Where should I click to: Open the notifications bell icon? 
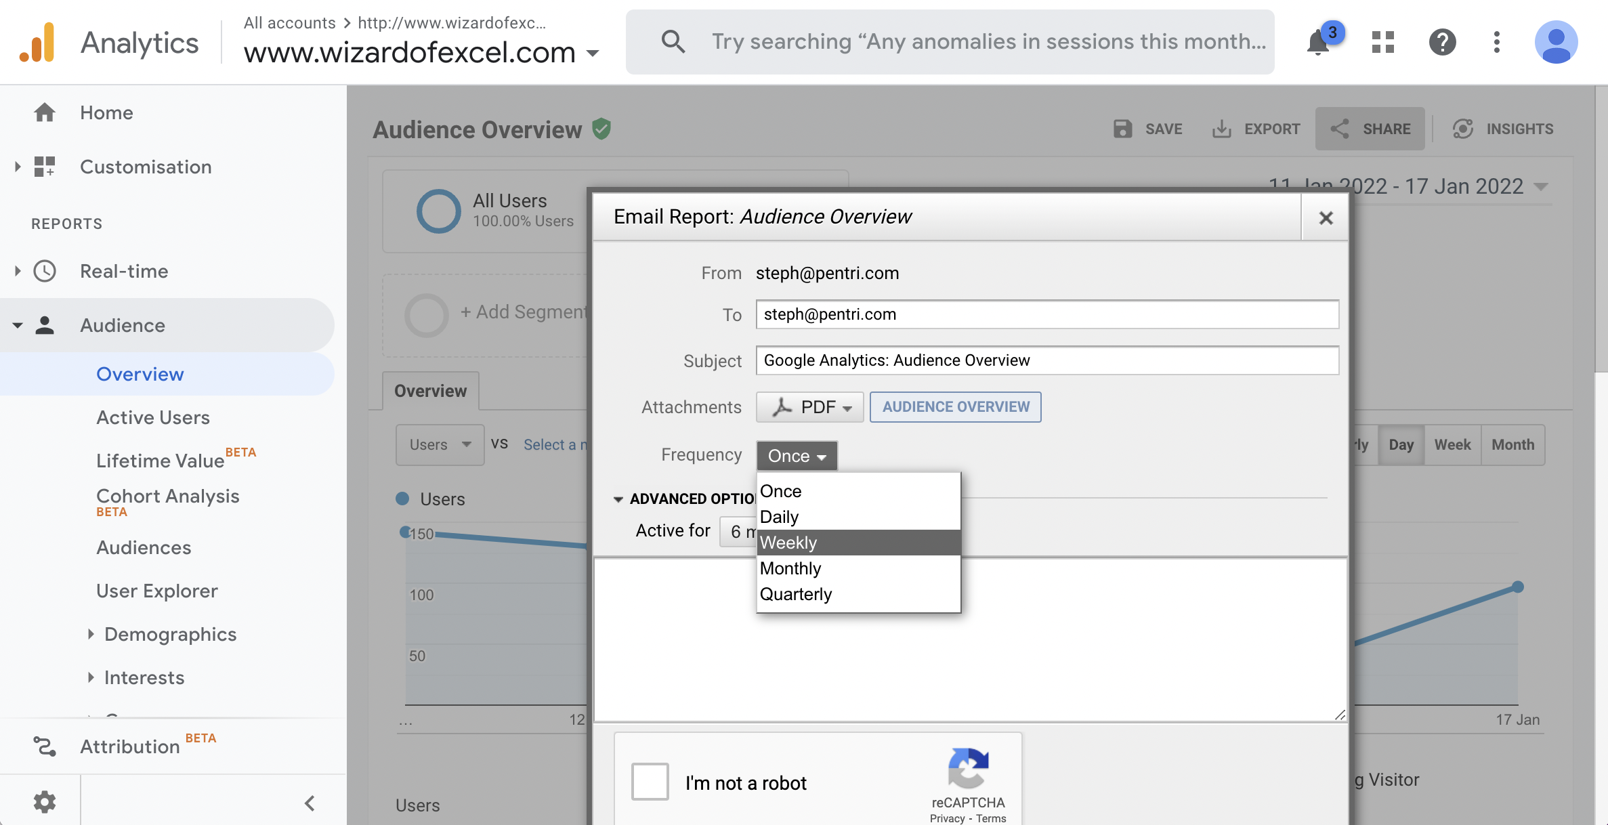pyautogui.click(x=1318, y=43)
